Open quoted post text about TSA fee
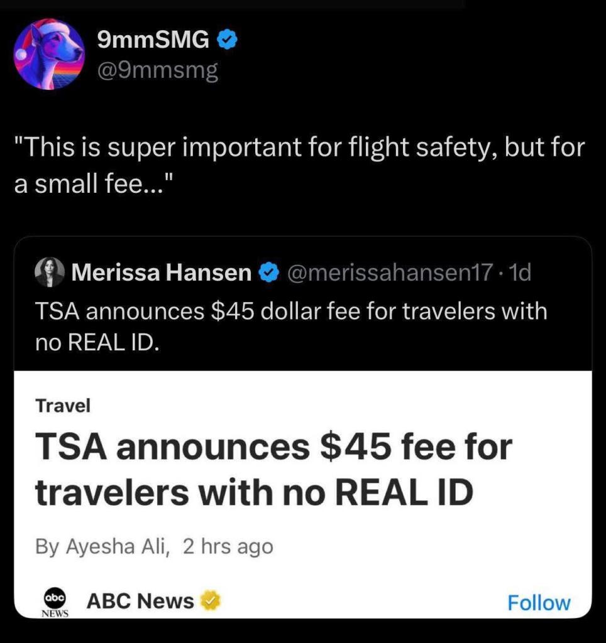 290,327
